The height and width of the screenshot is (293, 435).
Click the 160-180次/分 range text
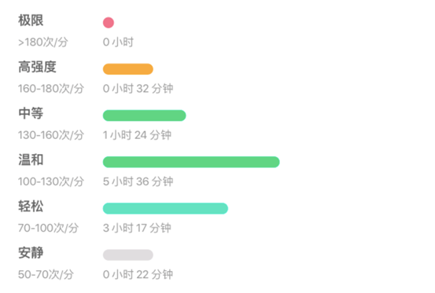51,89
